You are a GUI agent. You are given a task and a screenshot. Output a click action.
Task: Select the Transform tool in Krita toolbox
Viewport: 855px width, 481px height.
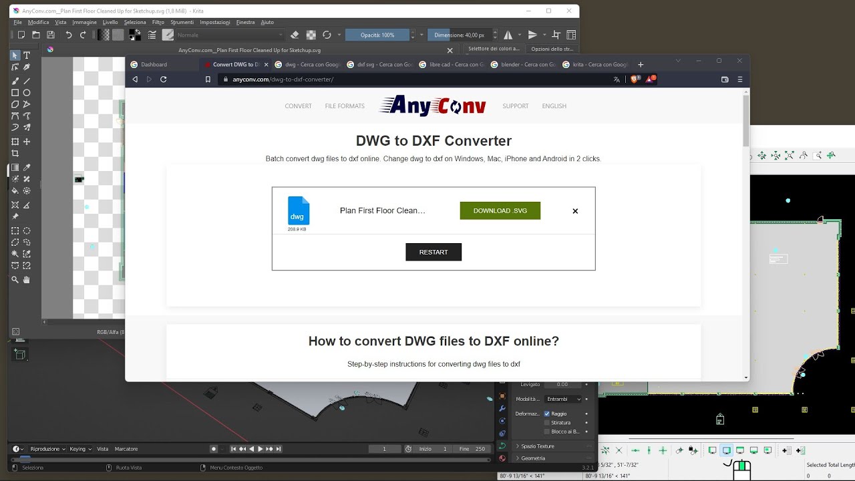15,142
